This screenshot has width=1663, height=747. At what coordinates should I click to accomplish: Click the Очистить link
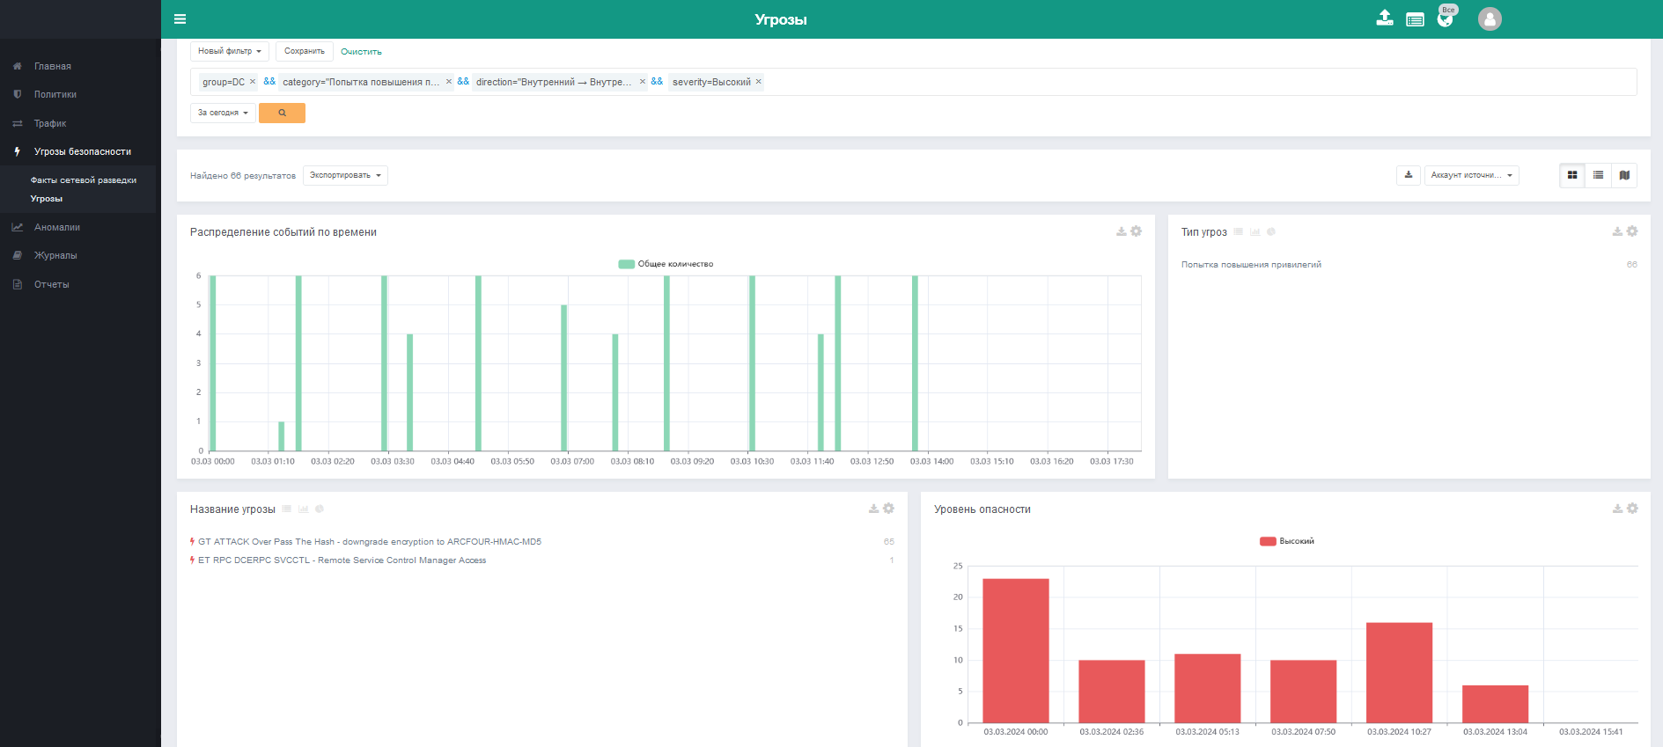pyautogui.click(x=361, y=52)
